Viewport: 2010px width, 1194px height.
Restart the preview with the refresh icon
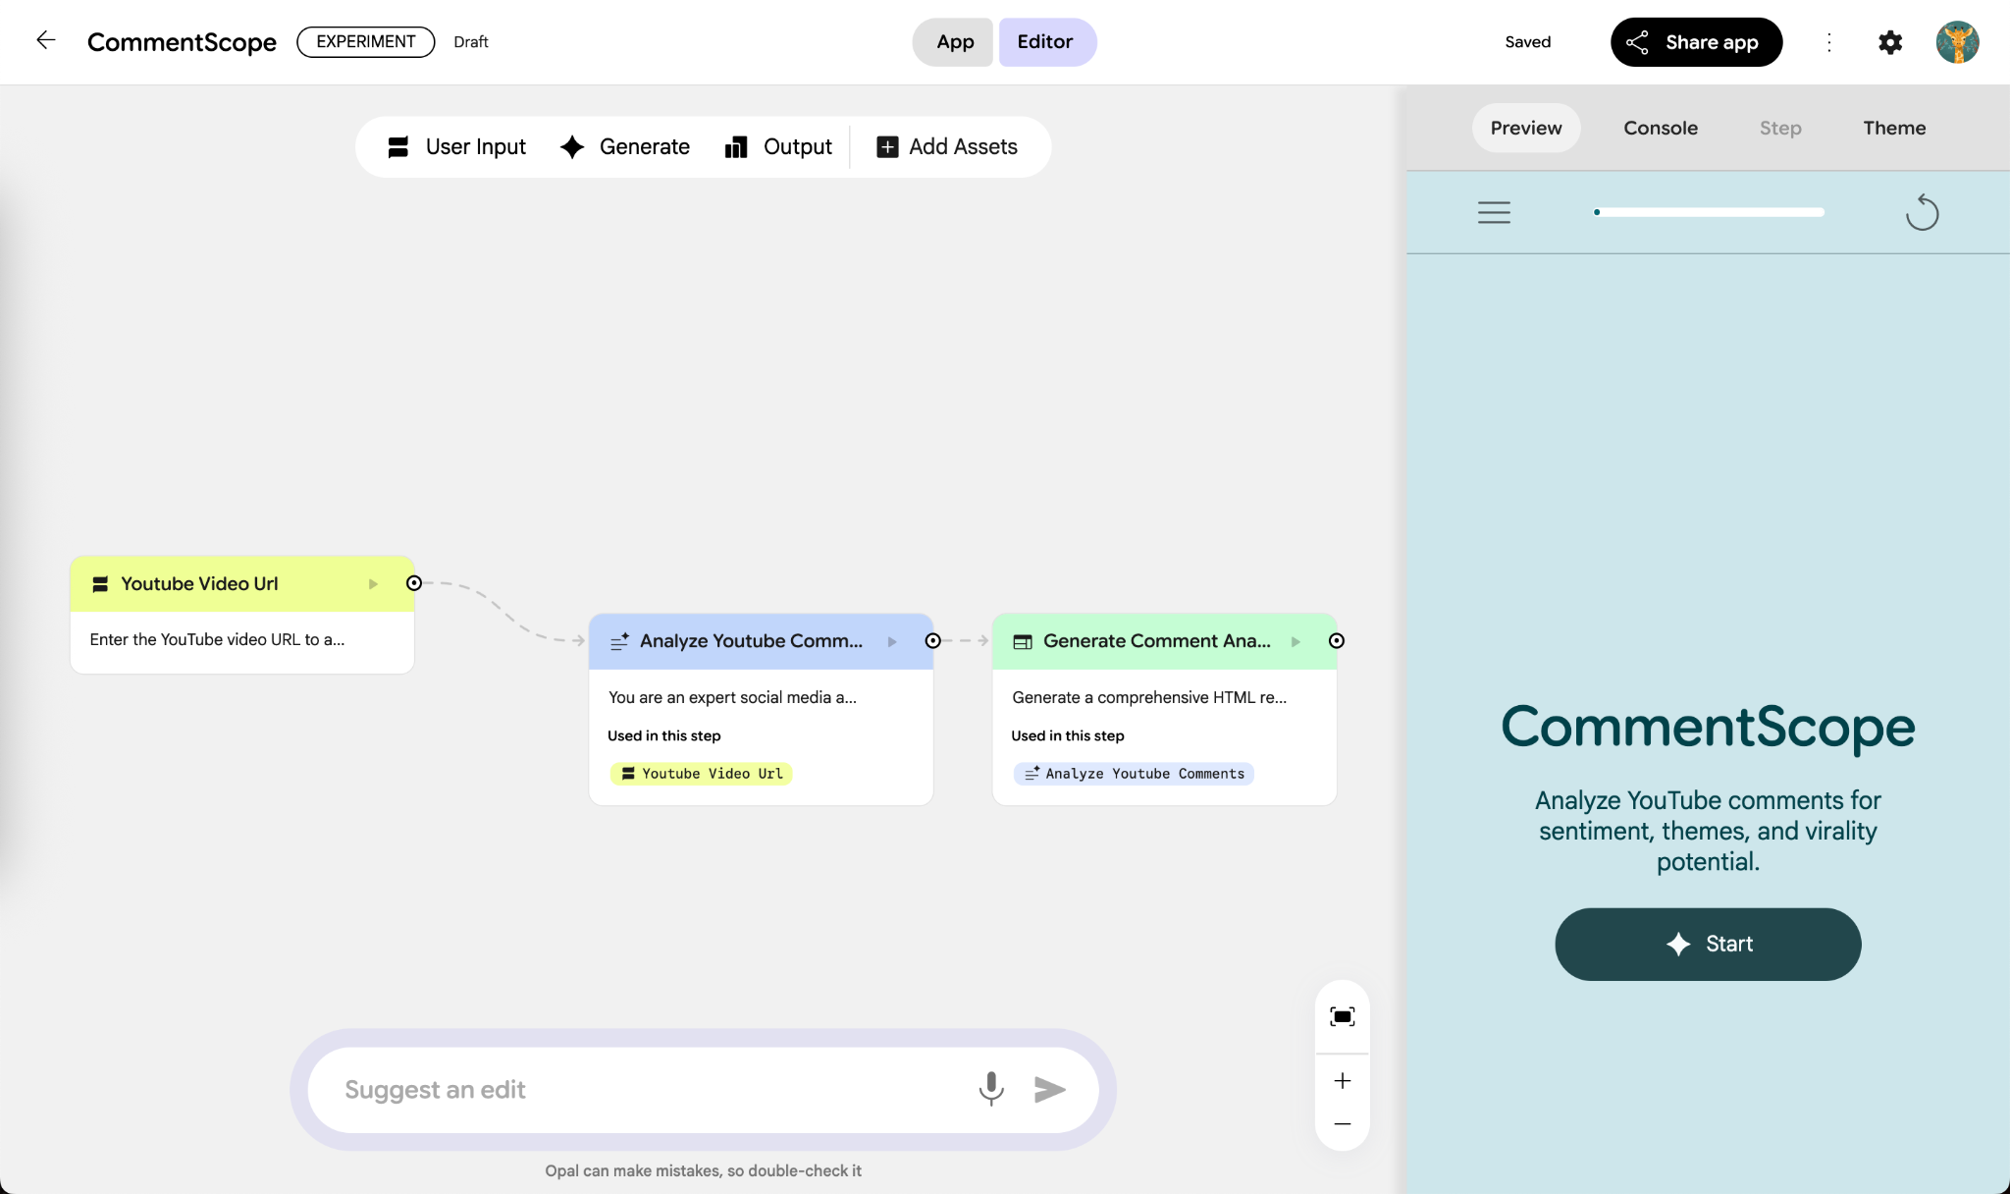pyautogui.click(x=1922, y=212)
